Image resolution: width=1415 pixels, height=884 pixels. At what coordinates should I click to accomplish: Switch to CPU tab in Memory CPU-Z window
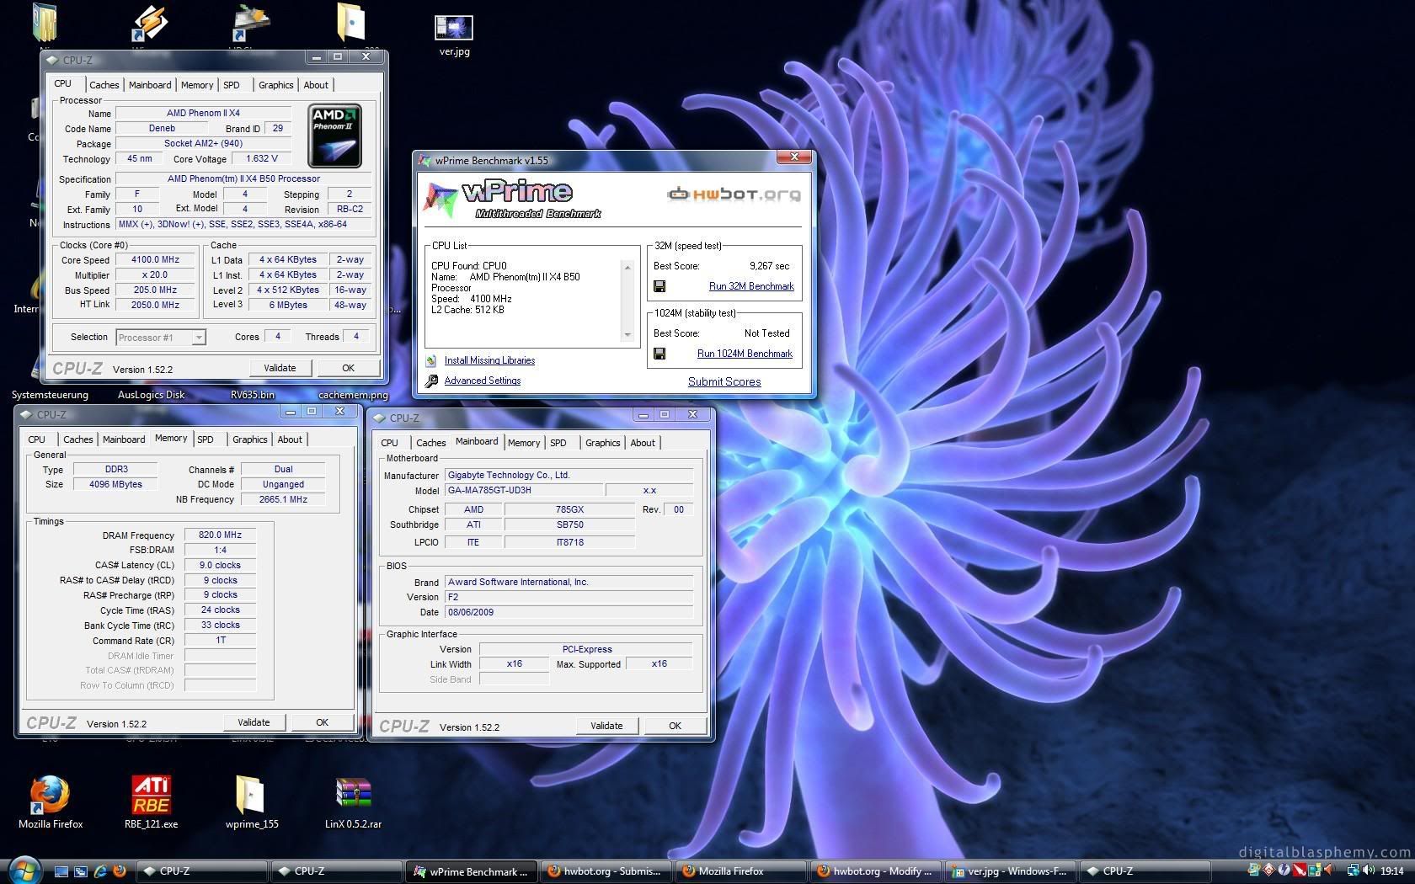point(36,439)
